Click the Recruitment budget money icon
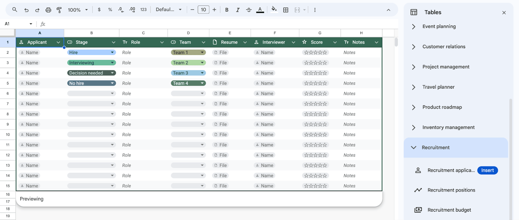 point(418,210)
